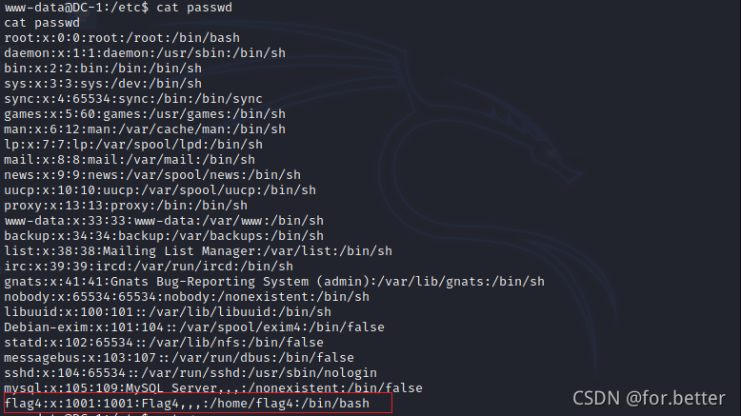
Task: Click the nobody:x:65534 entry
Action: pyautogui.click(x=187, y=297)
